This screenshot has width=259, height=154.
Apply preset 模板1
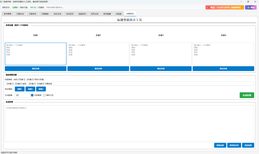coord(20,89)
